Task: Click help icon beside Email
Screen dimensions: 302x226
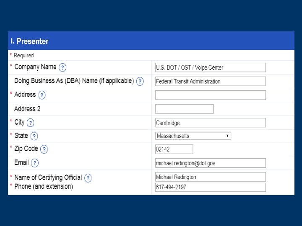Action: 35,163
